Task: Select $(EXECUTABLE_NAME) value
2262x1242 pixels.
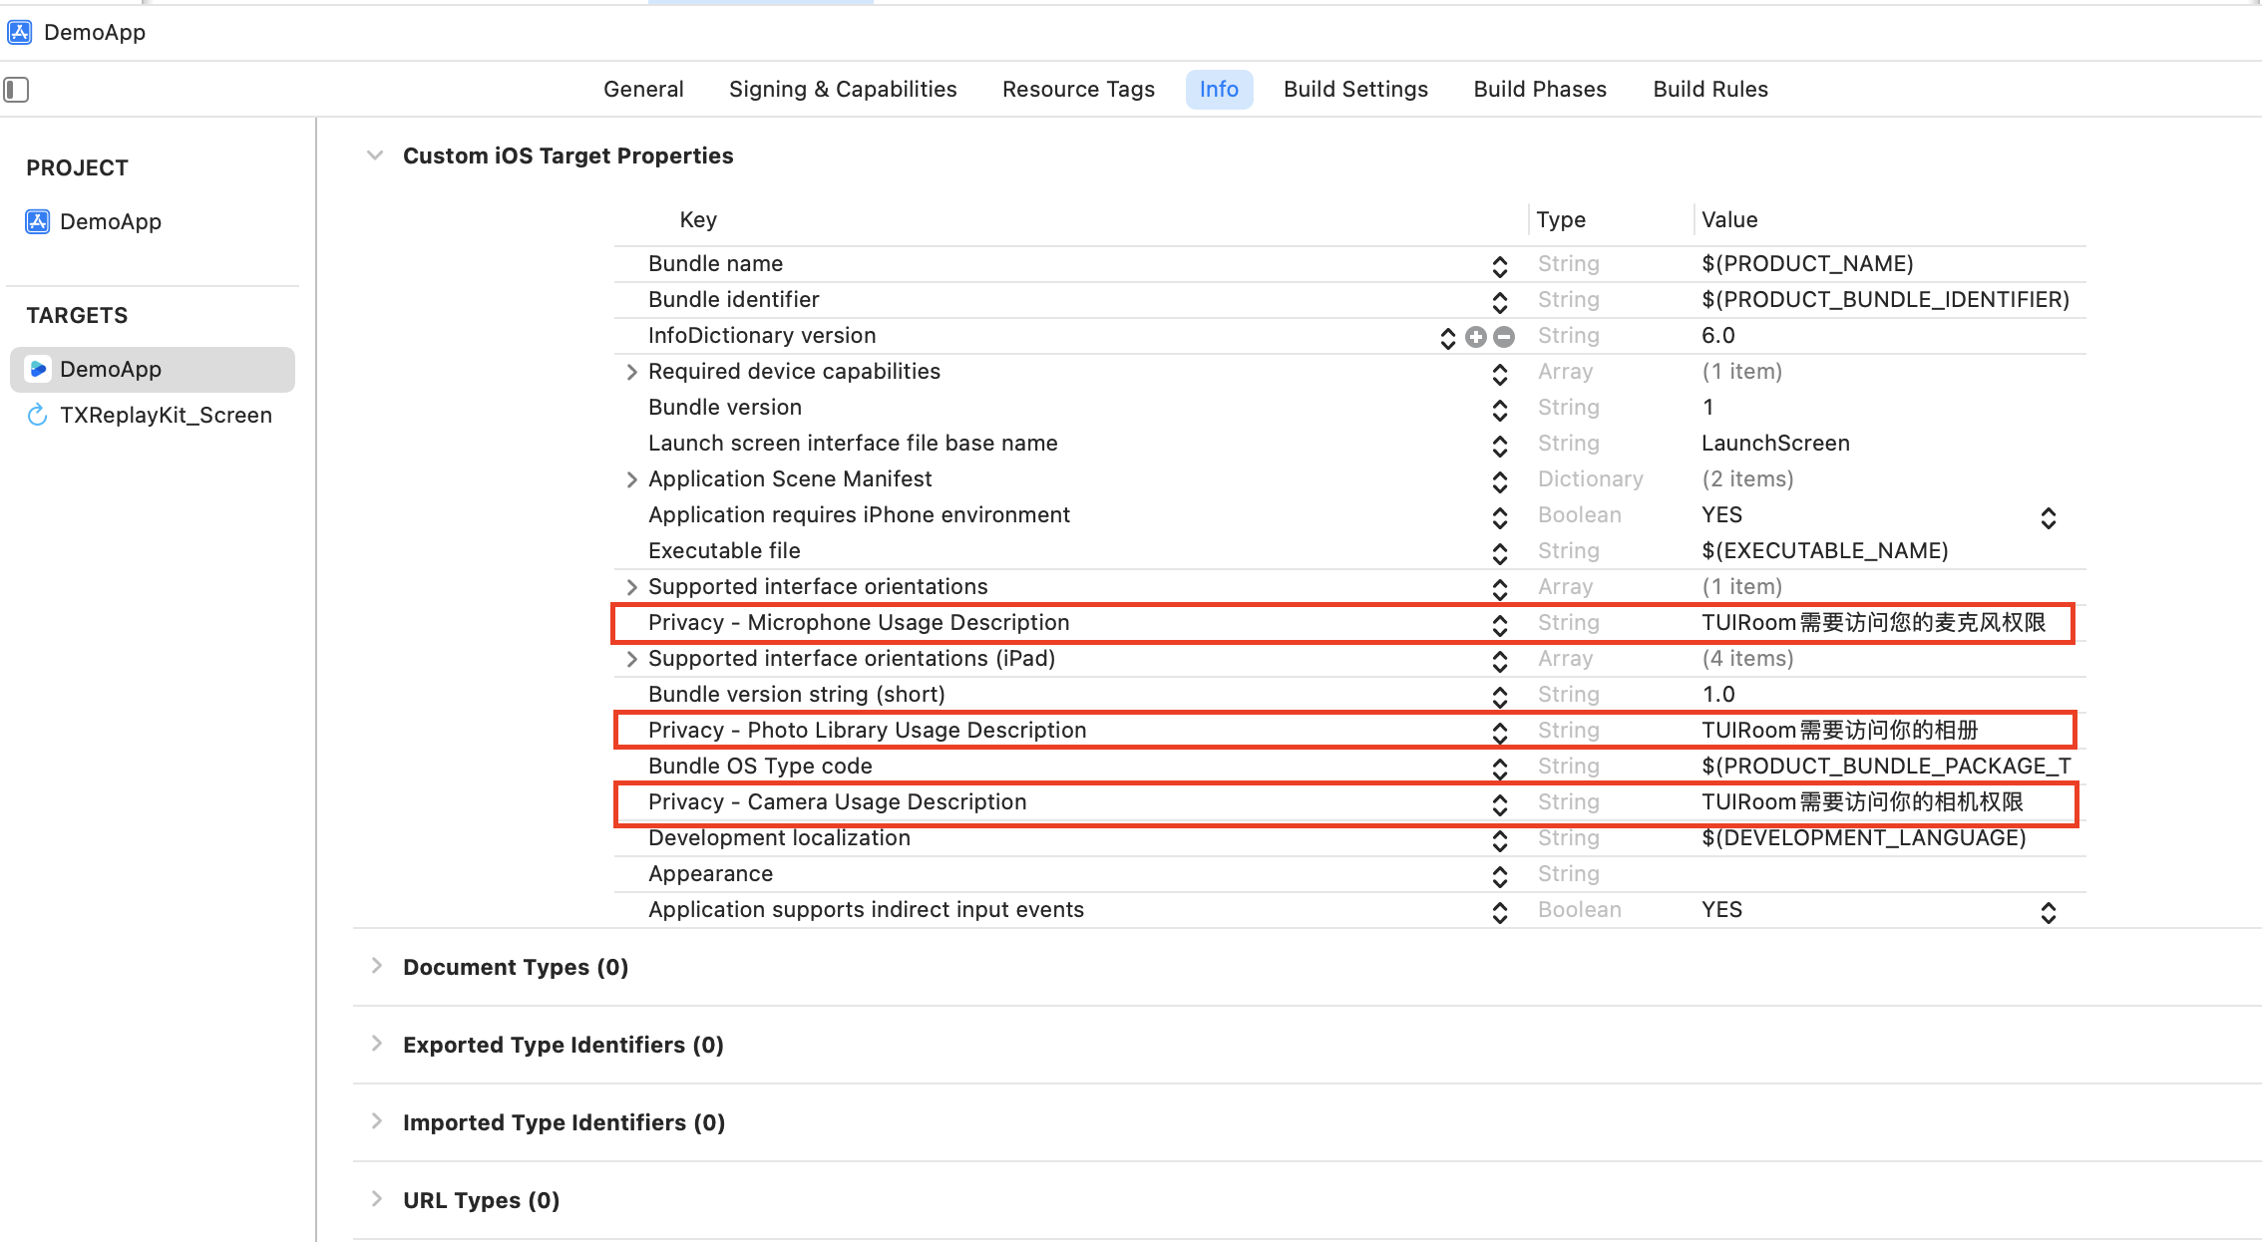Action: tap(1824, 550)
